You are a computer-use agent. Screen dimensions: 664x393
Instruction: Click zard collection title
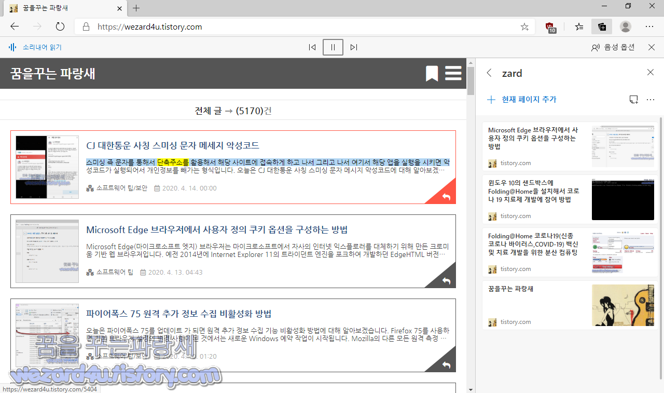coord(512,73)
